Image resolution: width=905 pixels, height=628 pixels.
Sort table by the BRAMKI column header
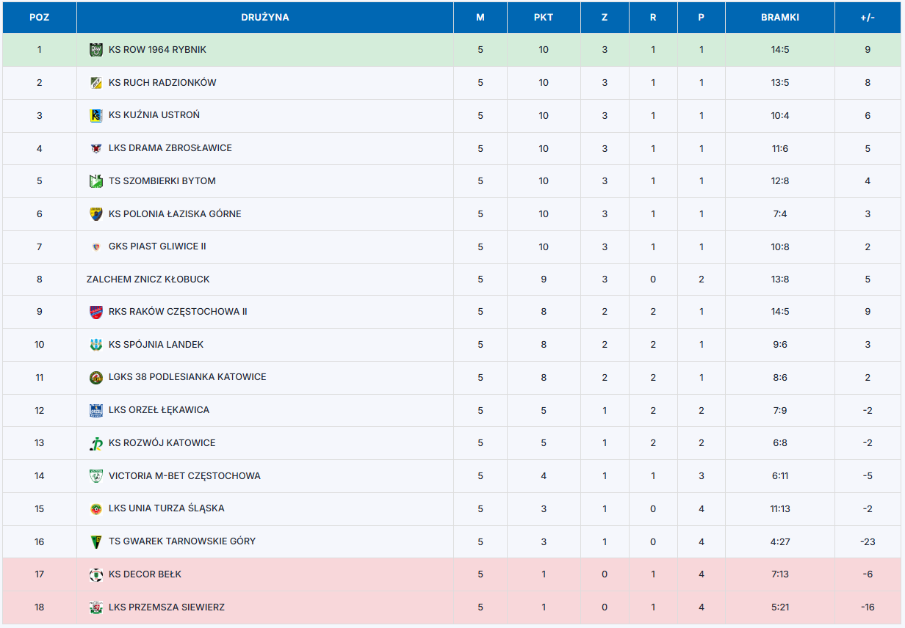[x=780, y=18]
